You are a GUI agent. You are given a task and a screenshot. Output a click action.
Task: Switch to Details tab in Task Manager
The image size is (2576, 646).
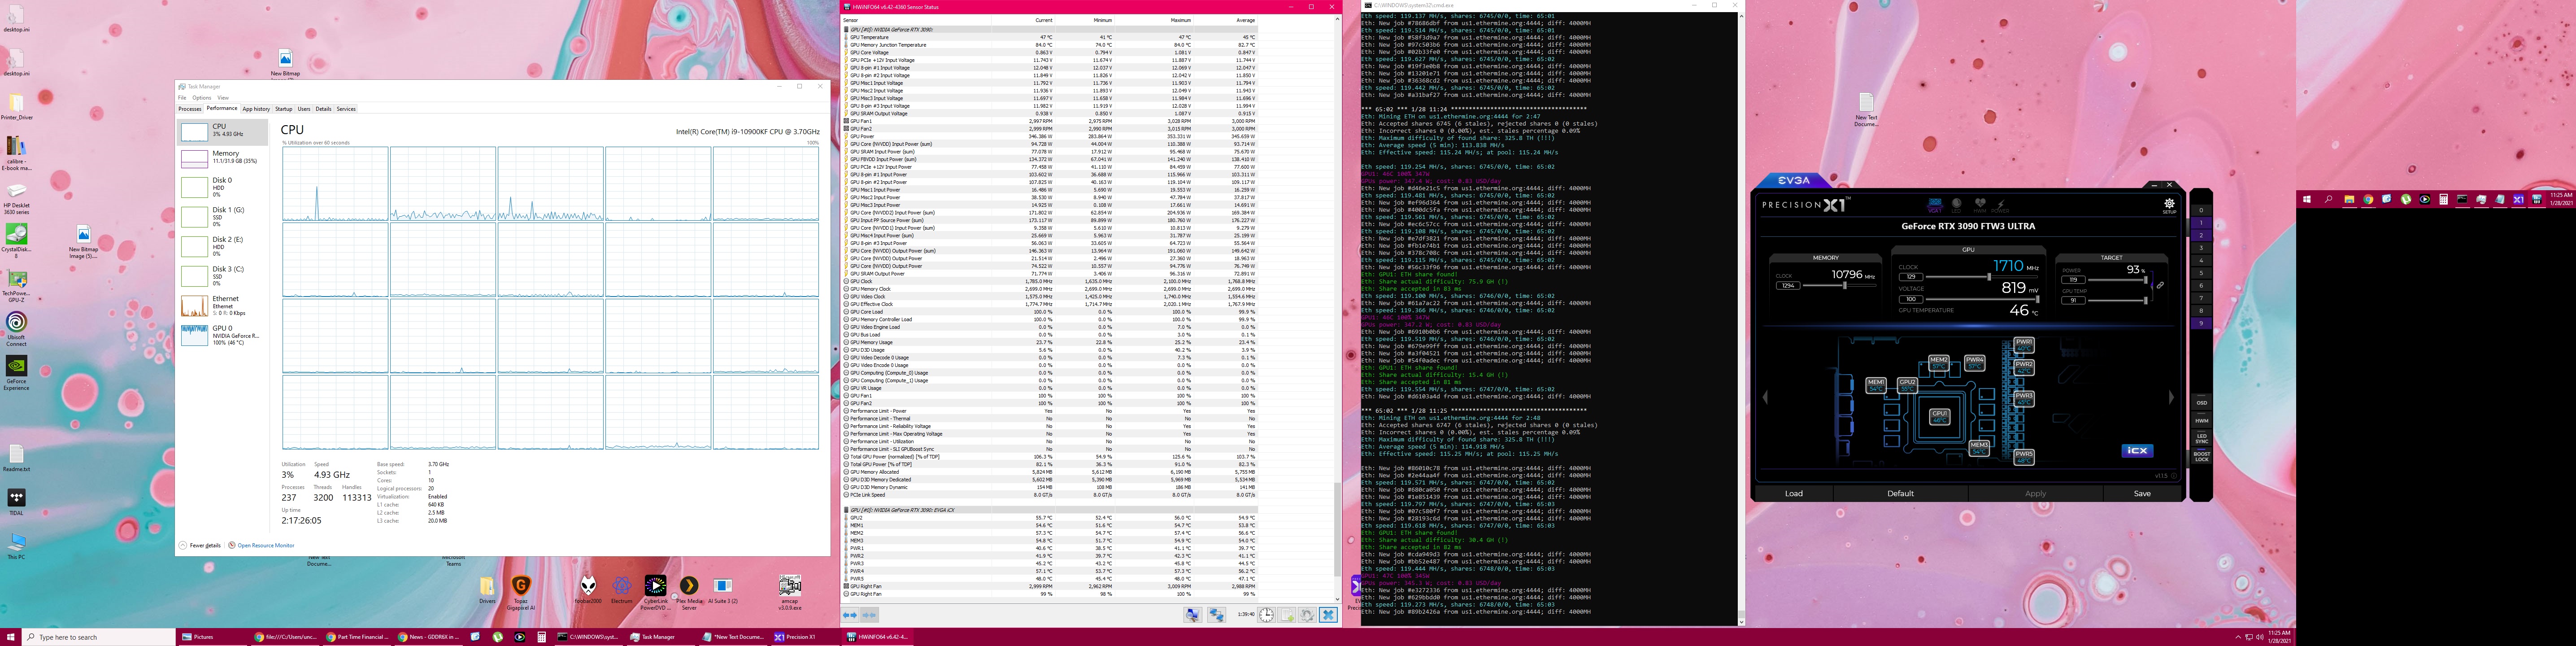323,109
